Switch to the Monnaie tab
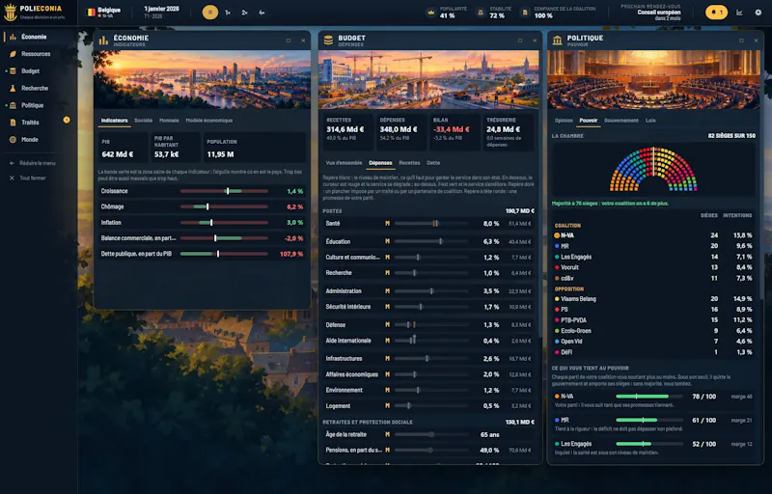The width and height of the screenshot is (772, 494). (169, 121)
